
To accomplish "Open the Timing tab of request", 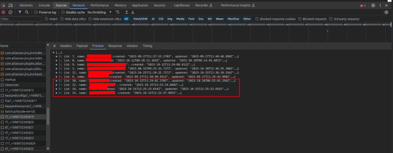I will (147, 46).
